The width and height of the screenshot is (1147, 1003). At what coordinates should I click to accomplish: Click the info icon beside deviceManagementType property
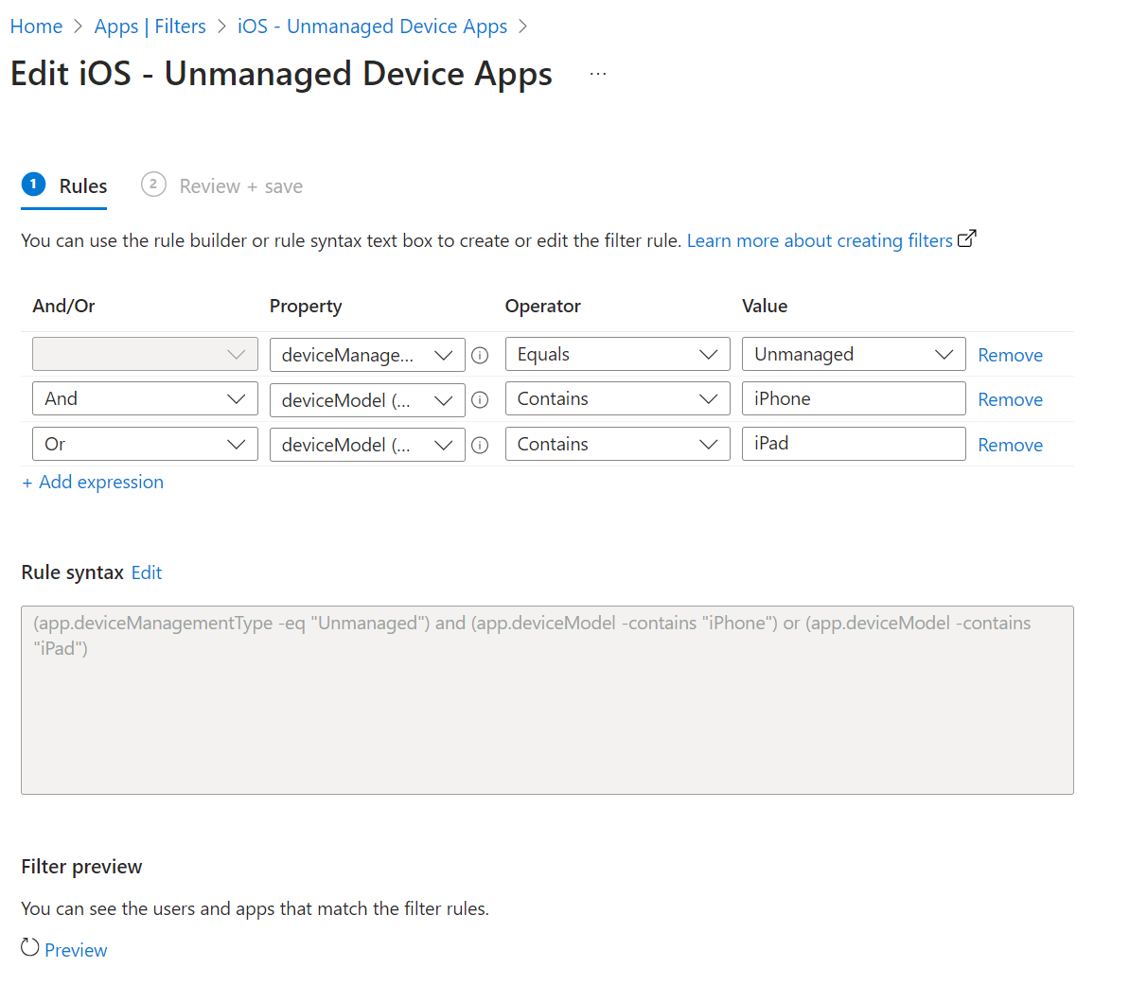tap(480, 355)
